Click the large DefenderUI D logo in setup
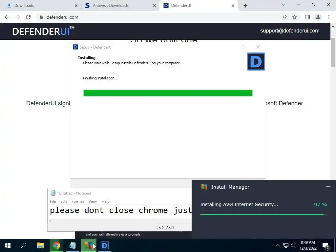 (x=256, y=61)
